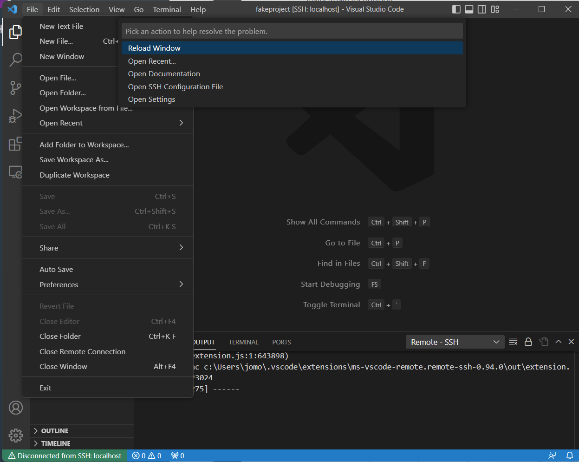Close the bottom panel
The width and height of the screenshot is (579, 462).
tap(571, 342)
